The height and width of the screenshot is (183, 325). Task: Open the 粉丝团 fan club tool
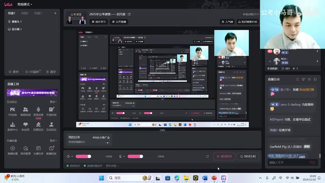(25, 127)
